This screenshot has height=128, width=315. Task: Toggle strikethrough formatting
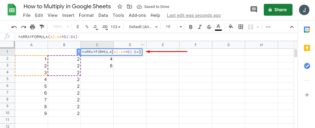point(209,27)
